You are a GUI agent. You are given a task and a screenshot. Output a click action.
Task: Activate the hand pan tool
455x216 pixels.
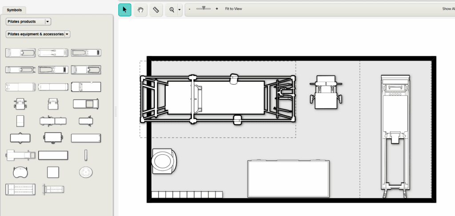click(x=140, y=9)
